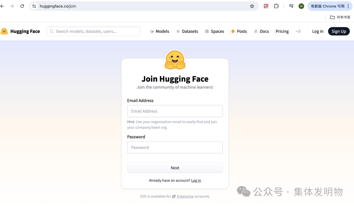Click the Join Hugging Face heading

click(175, 79)
